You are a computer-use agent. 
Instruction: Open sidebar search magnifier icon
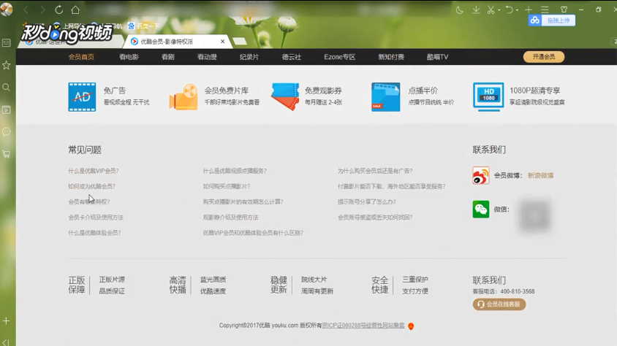coord(7,87)
